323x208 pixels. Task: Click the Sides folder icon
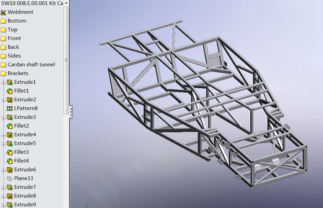tap(3, 56)
